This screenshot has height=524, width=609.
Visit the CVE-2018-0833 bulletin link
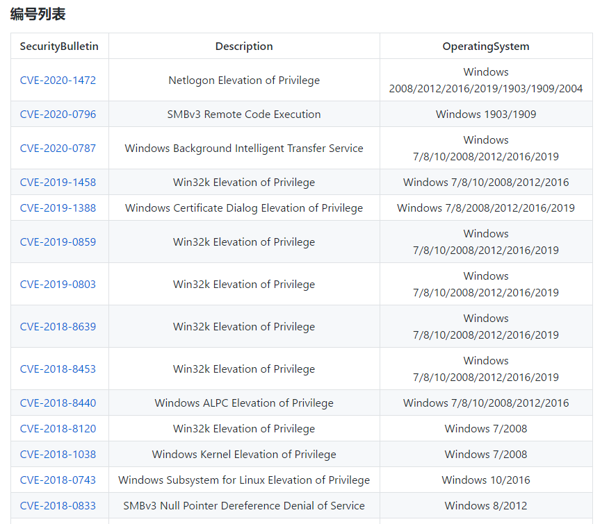[58, 506]
